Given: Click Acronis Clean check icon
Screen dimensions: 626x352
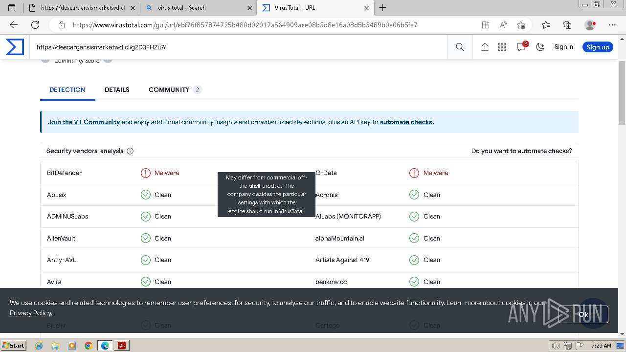Looking at the screenshot, I should [x=414, y=195].
